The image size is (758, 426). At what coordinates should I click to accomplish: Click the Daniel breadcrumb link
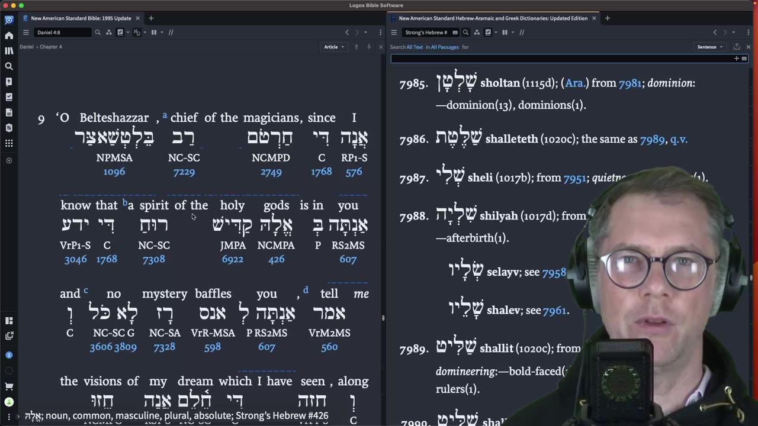point(27,47)
